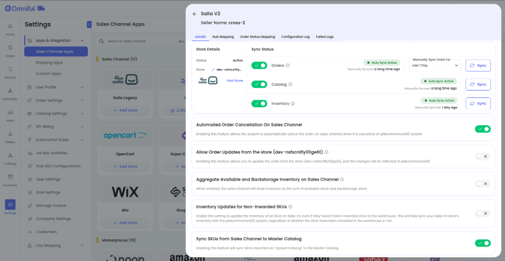Click the back arrow beside Salla V2

coord(194,14)
